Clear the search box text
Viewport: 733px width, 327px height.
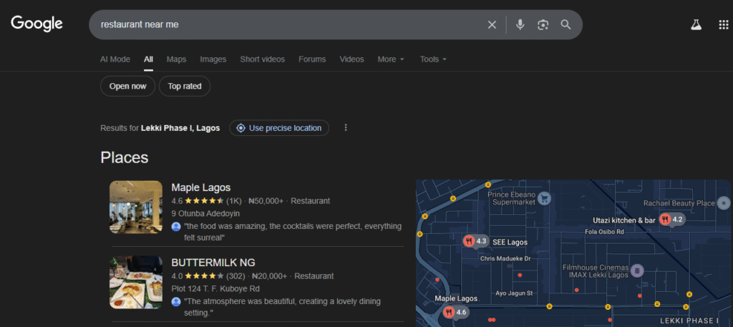coord(492,24)
